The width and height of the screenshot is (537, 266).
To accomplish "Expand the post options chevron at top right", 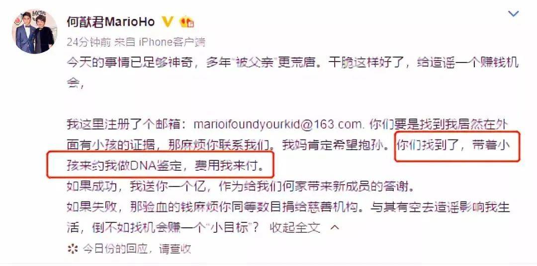I will click(x=513, y=14).
